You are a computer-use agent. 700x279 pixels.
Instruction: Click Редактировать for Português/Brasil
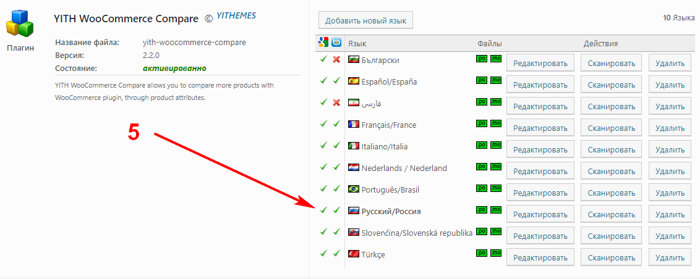540,193
